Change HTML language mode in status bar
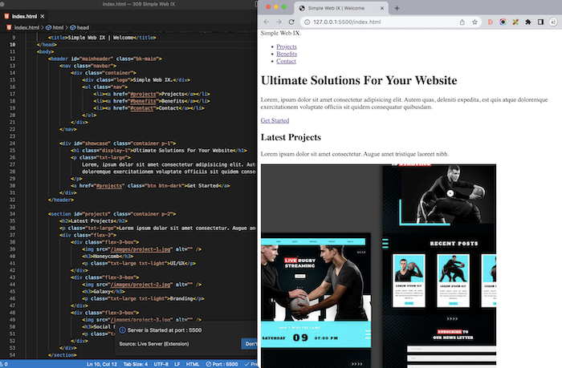The image size is (562, 368). pyautogui.click(x=193, y=364)
